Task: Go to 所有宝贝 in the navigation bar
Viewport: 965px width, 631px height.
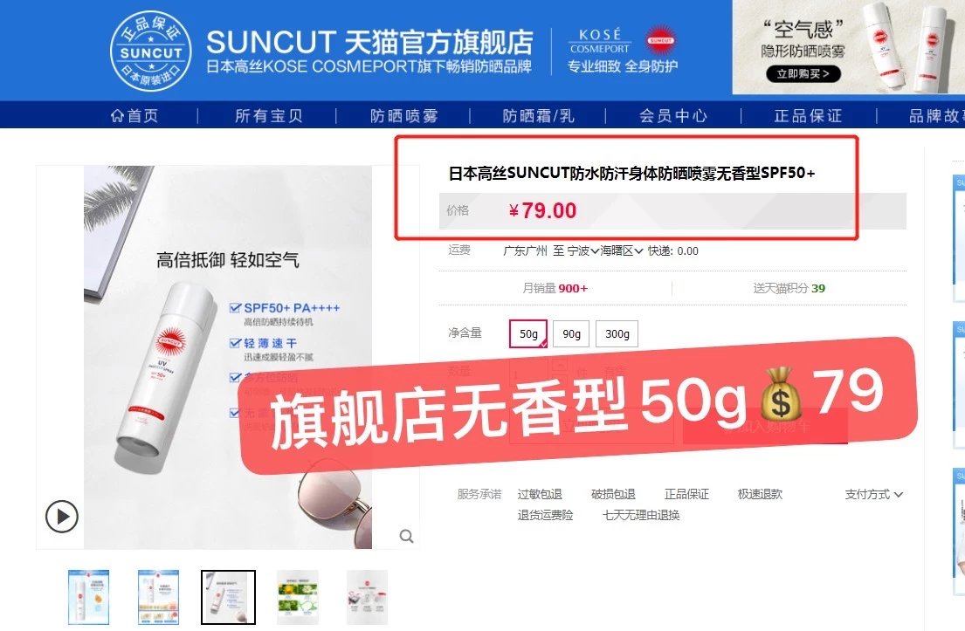Action: pyautogui.click(x=268, y=115)
